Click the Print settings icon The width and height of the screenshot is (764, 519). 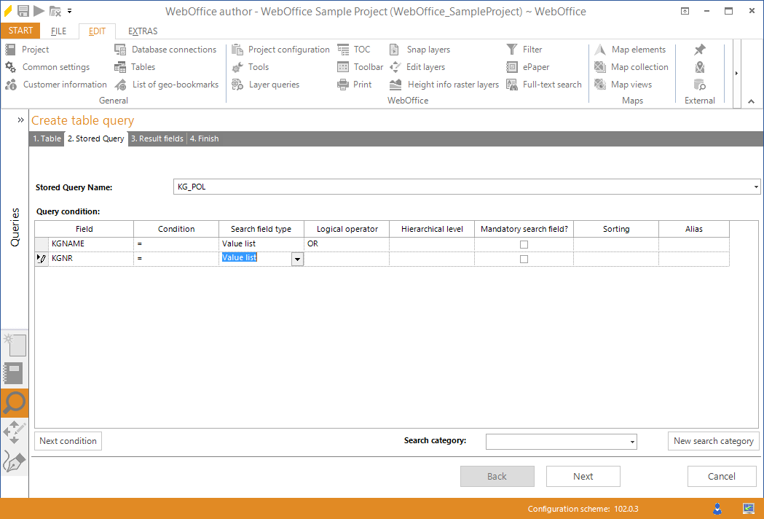click(356, 84)
